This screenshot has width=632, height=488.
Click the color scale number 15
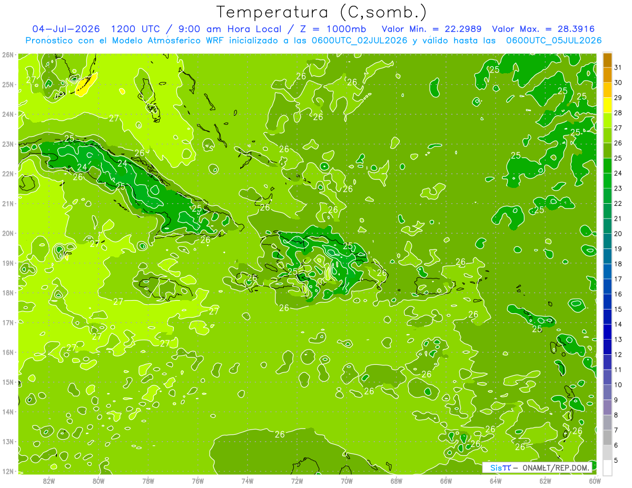click(x=618, y=309)
